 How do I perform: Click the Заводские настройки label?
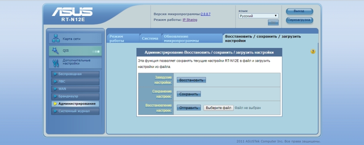tap(163, 80)
